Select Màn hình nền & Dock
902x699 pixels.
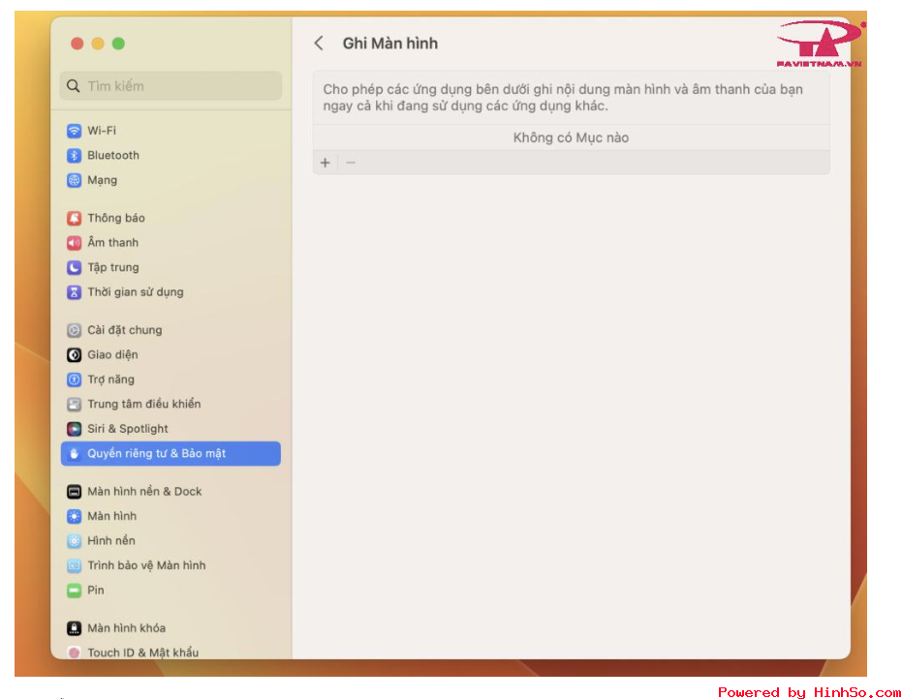[x=144, y=492]
